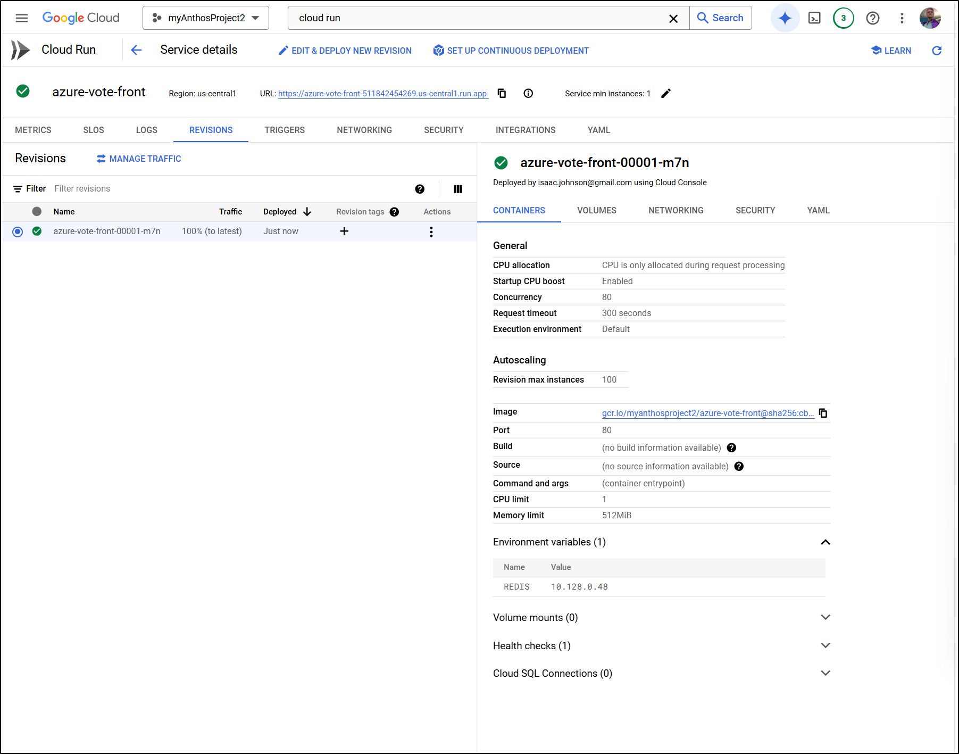Open the service-level NETWORKING tab
959x754 pixels.
[x=364, y=130]
